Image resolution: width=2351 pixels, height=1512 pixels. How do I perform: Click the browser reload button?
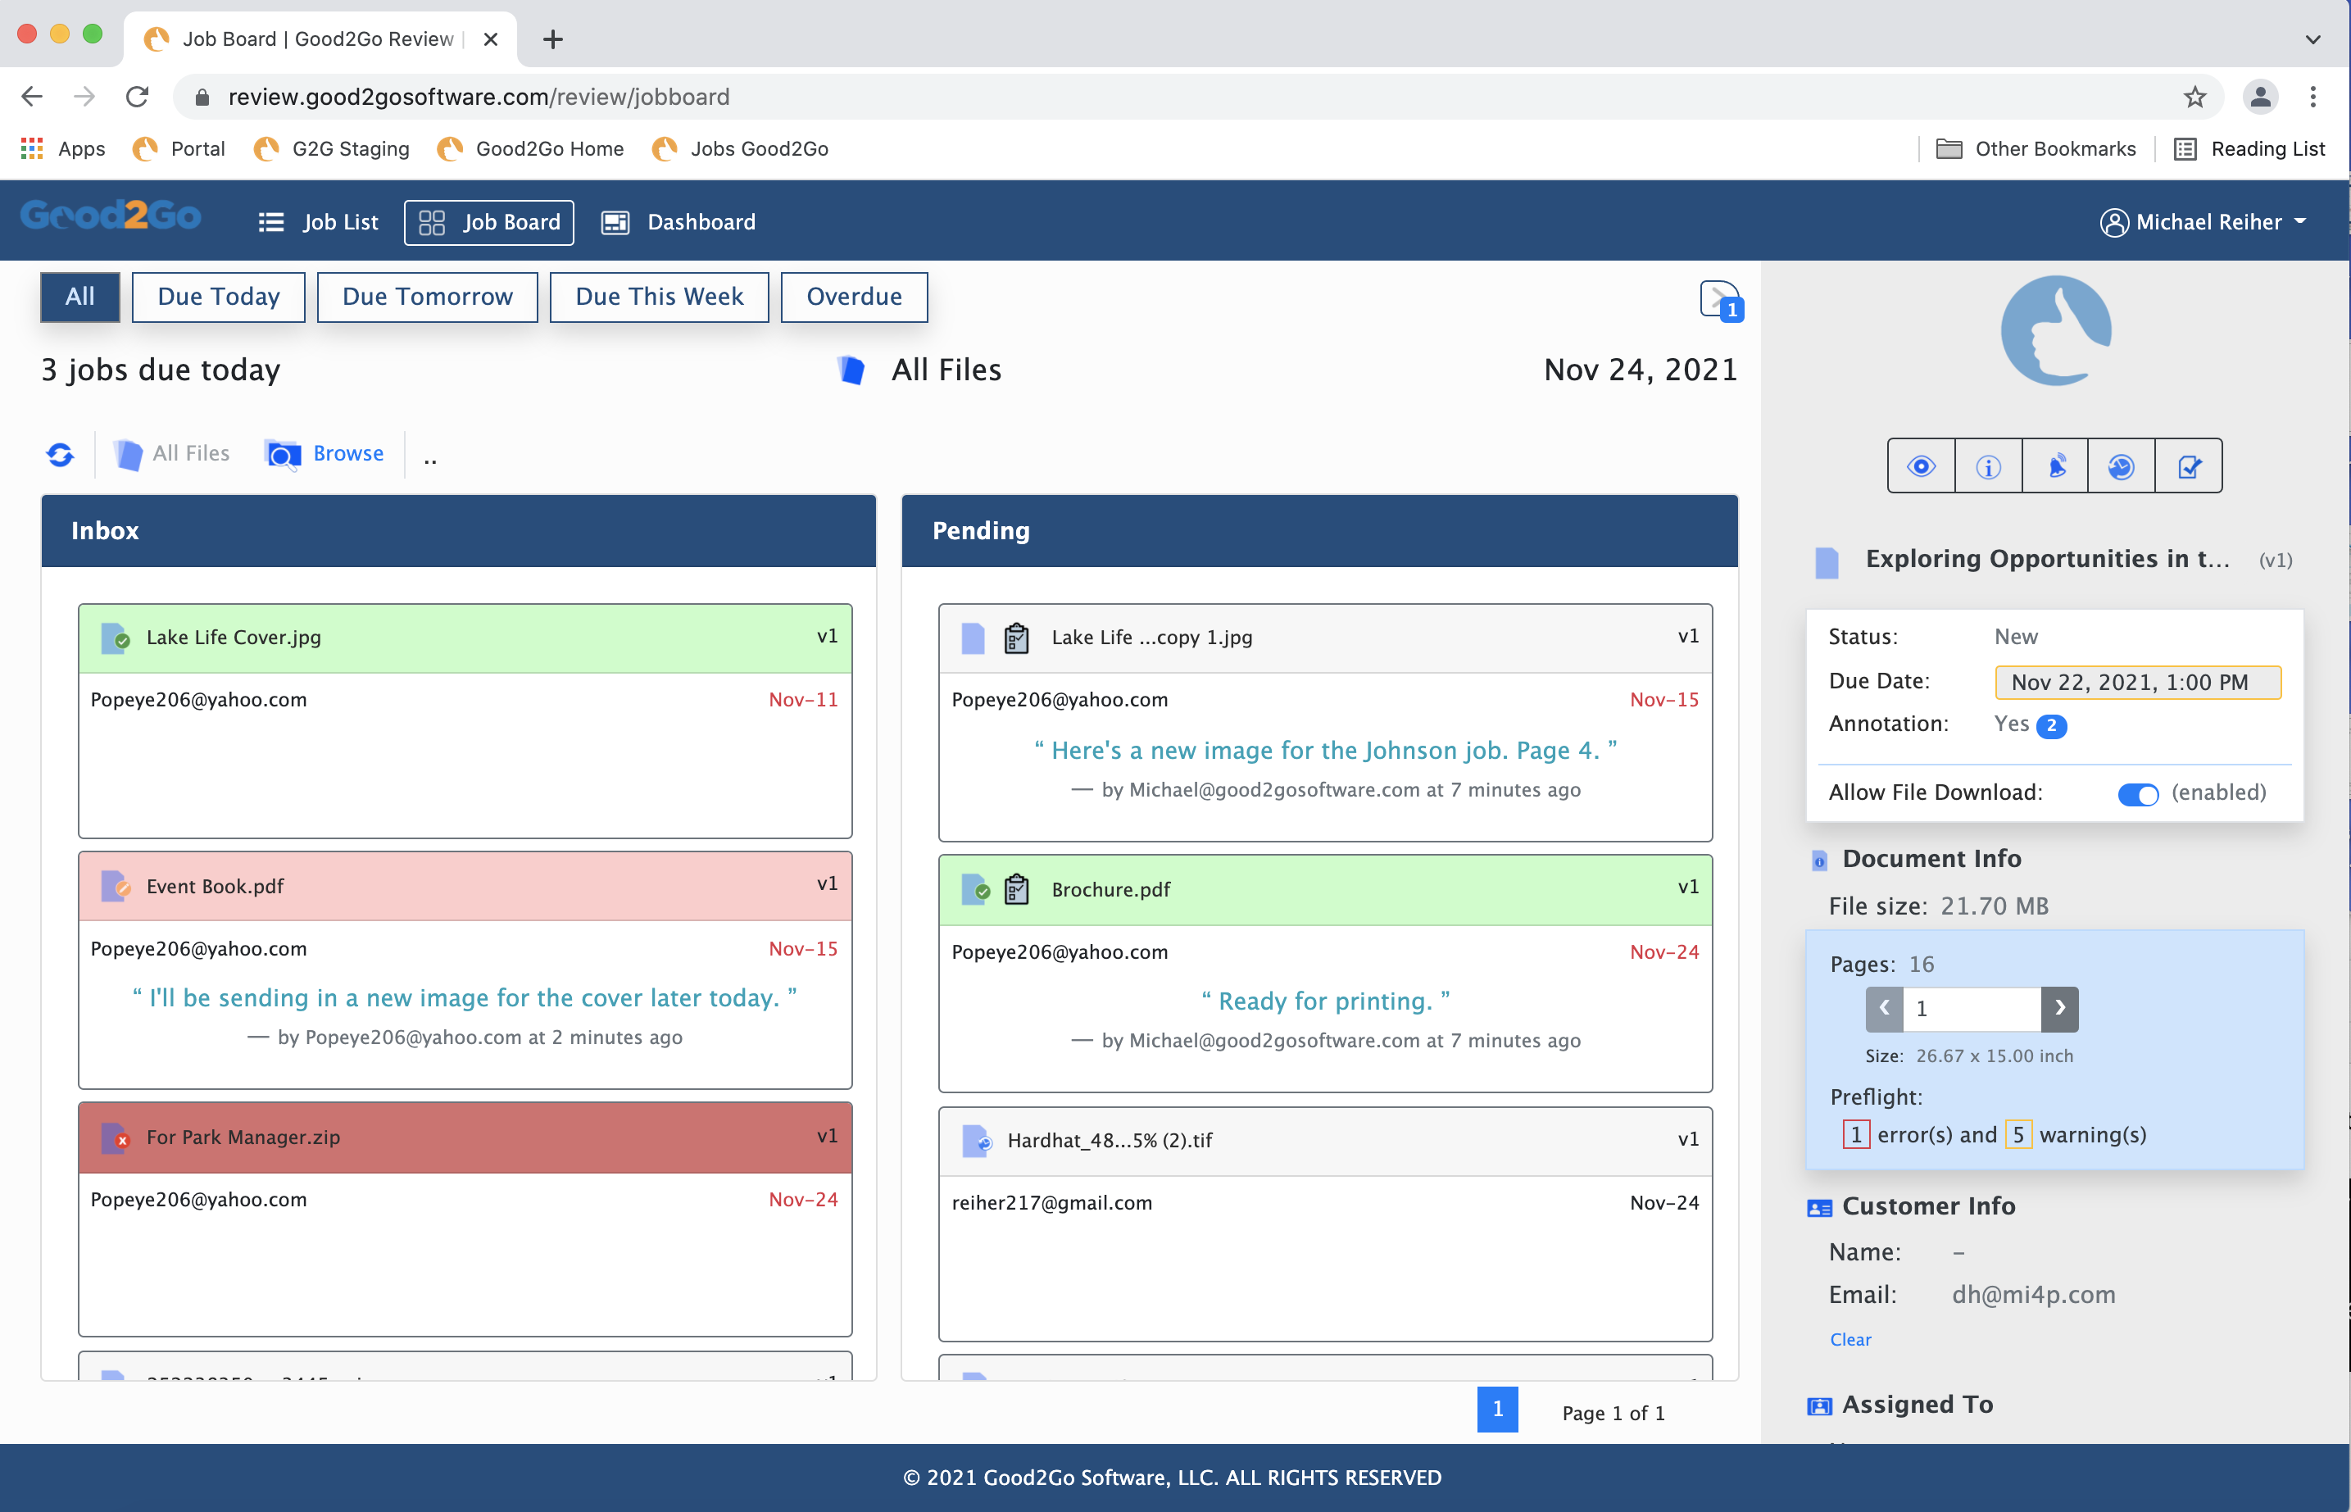[x=138, y=96]
